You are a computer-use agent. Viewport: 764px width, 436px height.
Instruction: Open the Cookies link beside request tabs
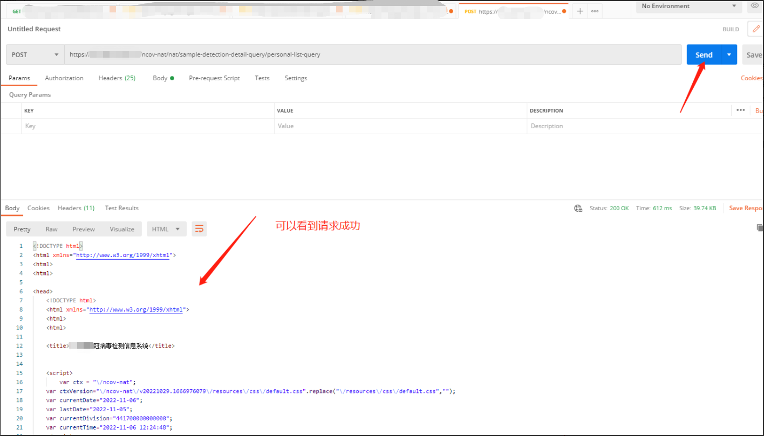tap(752, 78)
